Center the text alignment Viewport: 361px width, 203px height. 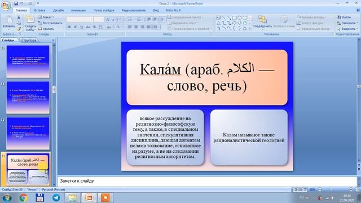[x=136, y=27]
